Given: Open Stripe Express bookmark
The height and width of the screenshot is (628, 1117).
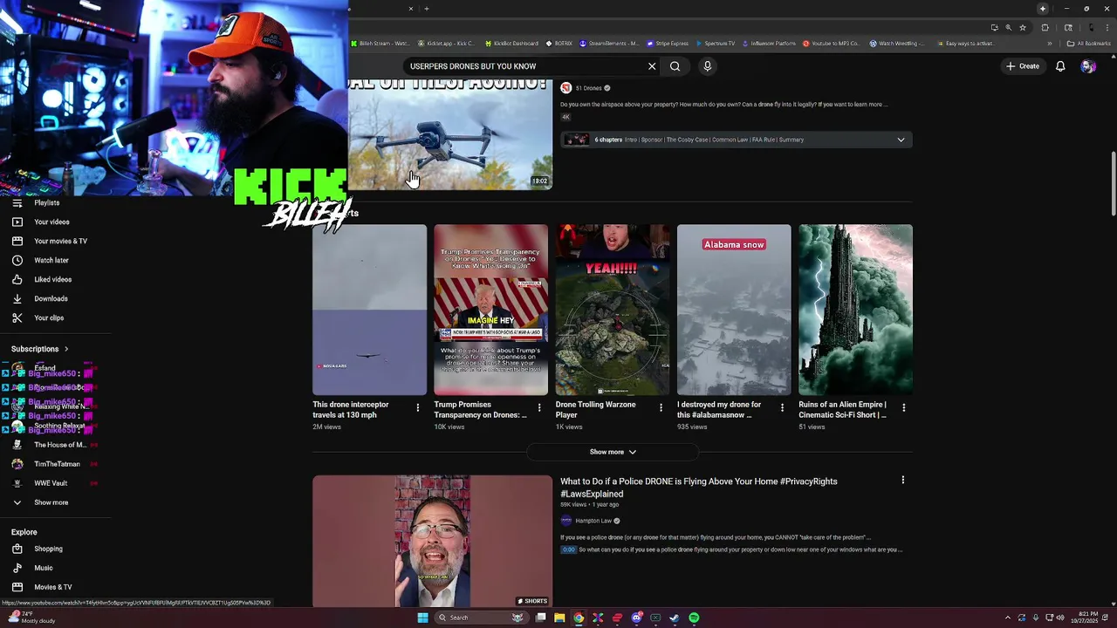Looking at the screenshot, I should (668, 43).
